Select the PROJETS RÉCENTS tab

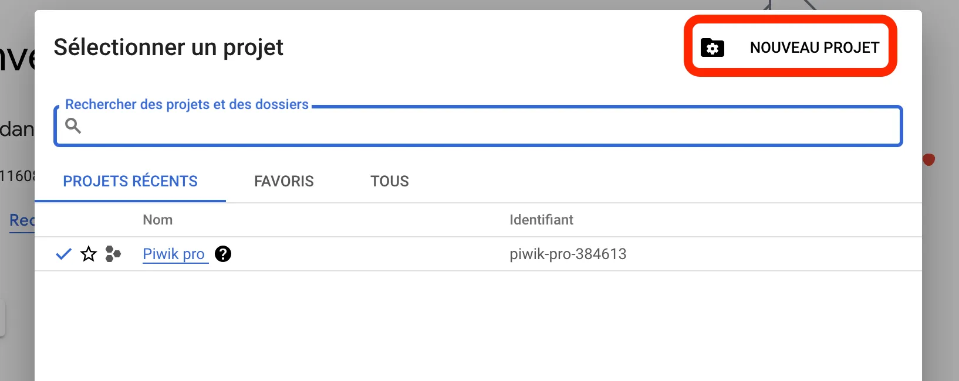130,181
